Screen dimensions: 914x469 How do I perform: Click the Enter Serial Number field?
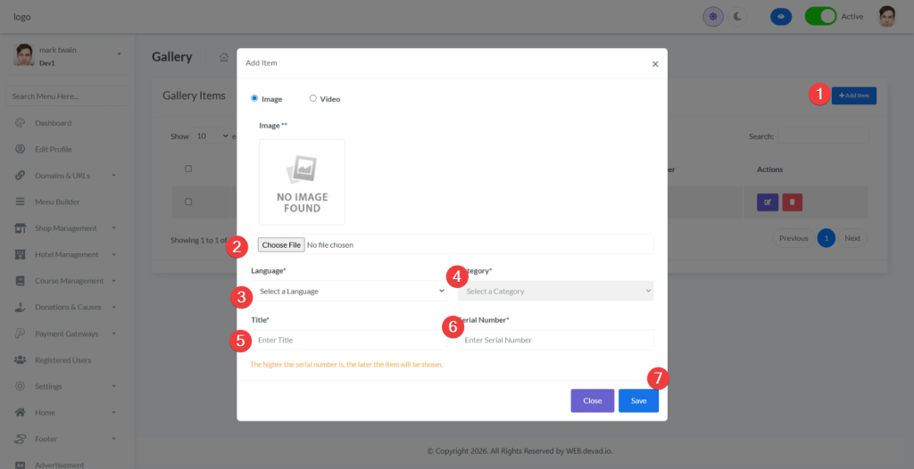click(x=555, y=340)
